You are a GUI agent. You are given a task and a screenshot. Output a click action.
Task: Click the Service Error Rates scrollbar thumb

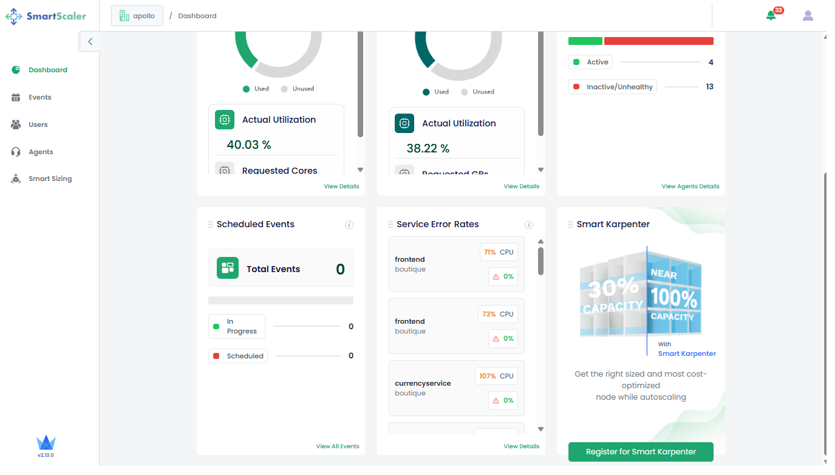pyautogui.click(x=540, y=261)
